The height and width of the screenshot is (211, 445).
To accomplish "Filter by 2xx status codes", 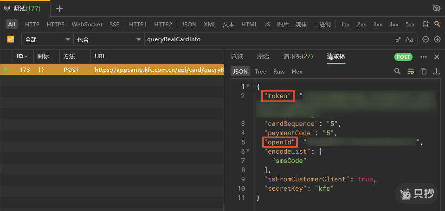I will tap(361, 25).
